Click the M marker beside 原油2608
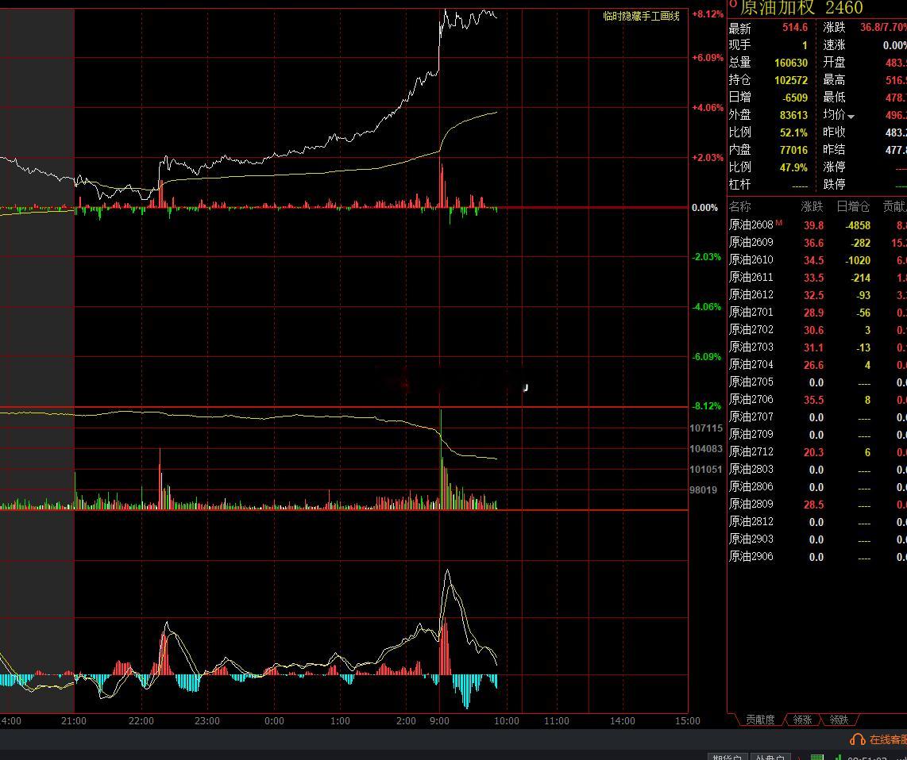Screen dimensions: 907x760 click(779, 222)
